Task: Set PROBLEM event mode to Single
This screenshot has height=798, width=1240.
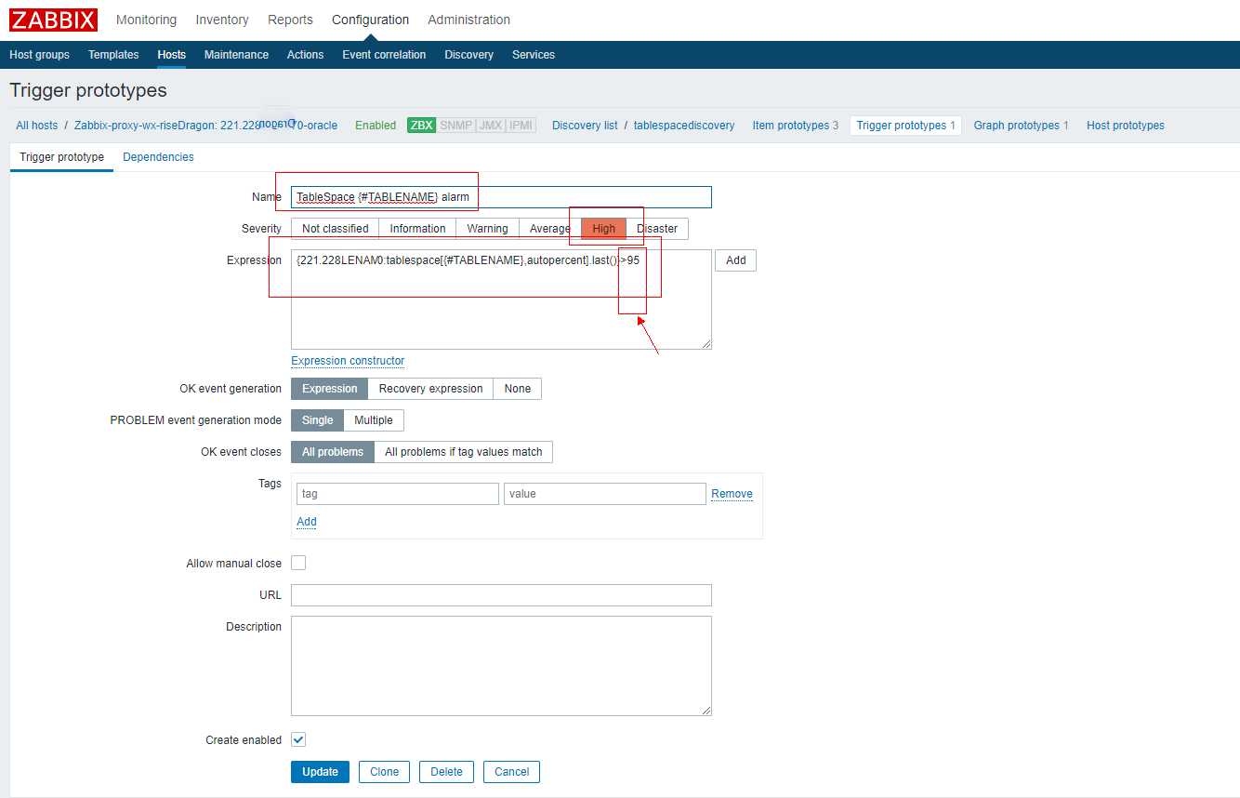Action: point(317,420)
